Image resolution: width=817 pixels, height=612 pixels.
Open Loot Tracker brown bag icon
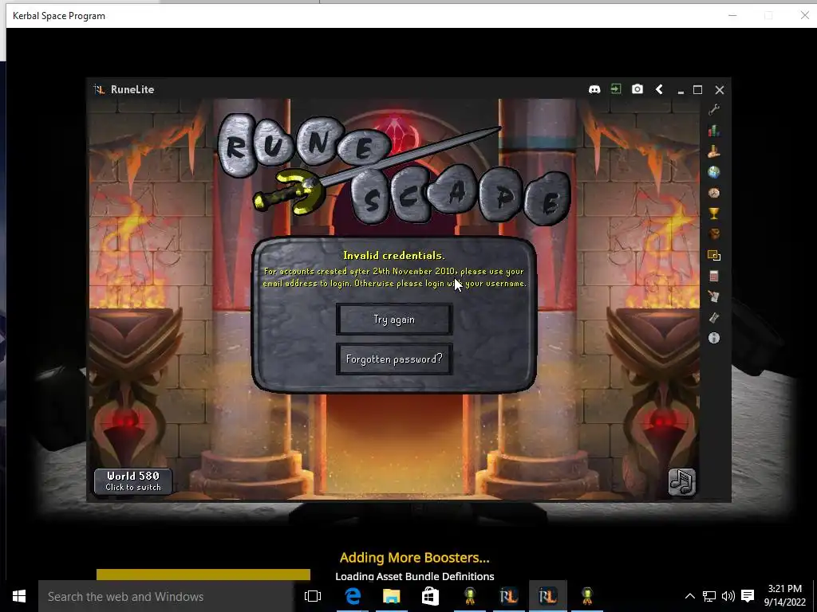tap(714, 234)
